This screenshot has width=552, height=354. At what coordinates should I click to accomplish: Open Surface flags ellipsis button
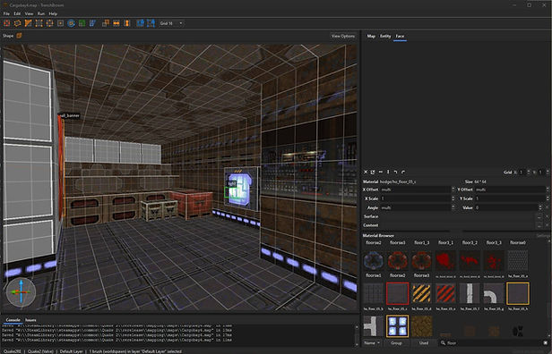click(539, 216)
